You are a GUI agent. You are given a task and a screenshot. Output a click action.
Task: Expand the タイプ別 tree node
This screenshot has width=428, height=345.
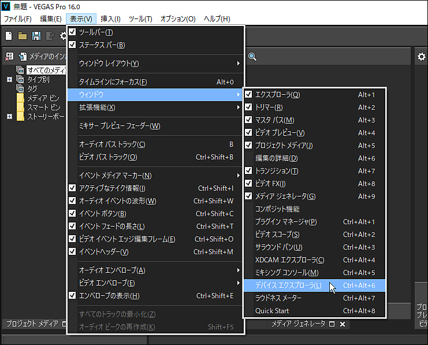tap(10, 80)
